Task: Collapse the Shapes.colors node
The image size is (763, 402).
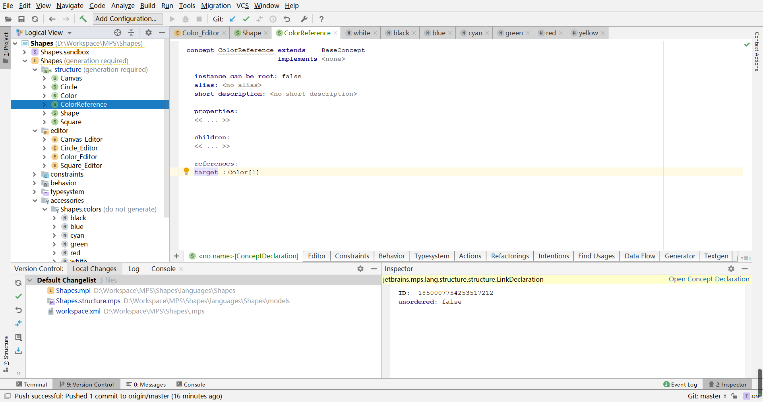Action: click(45, 209)
